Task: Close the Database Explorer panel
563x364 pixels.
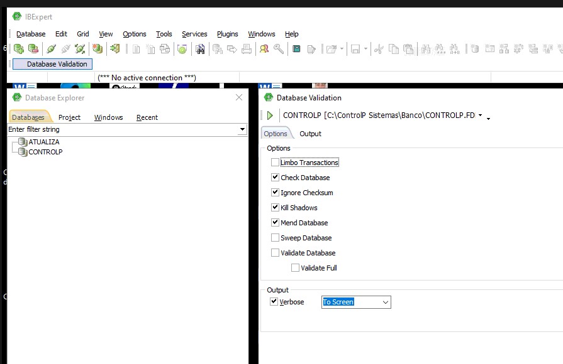Action: point(239,97)
